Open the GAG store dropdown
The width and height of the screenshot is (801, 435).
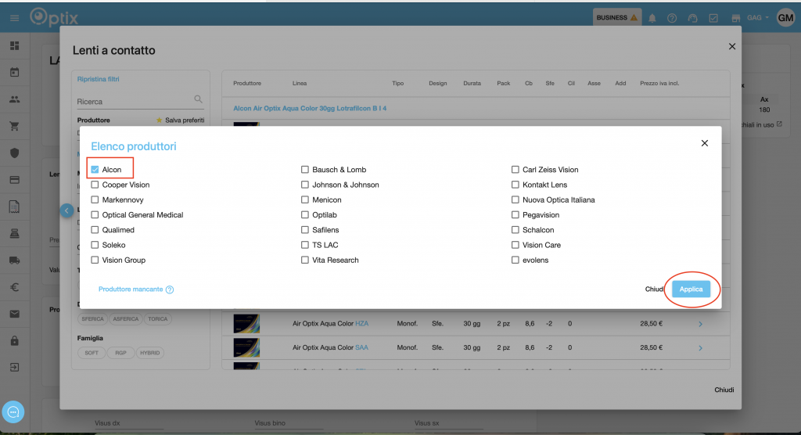coord(758,18)
